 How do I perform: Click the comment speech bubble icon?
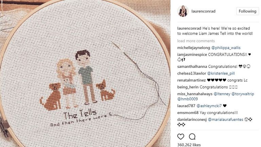pyautogui.click(x=192, y=137)
